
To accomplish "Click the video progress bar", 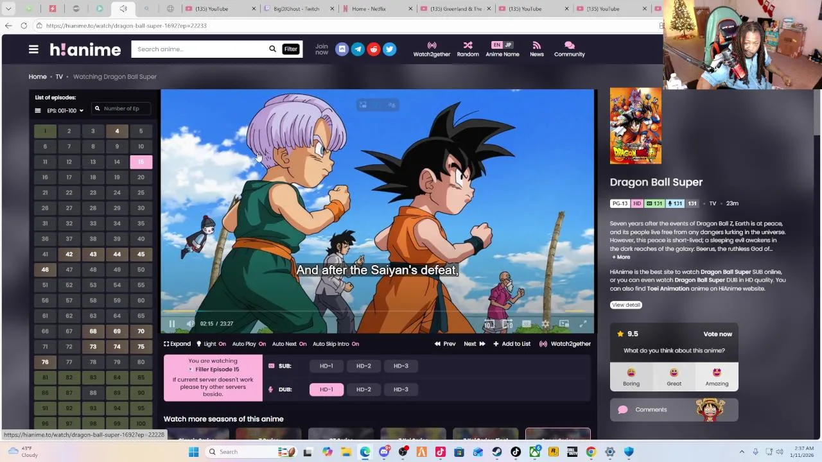I will 378,312.
